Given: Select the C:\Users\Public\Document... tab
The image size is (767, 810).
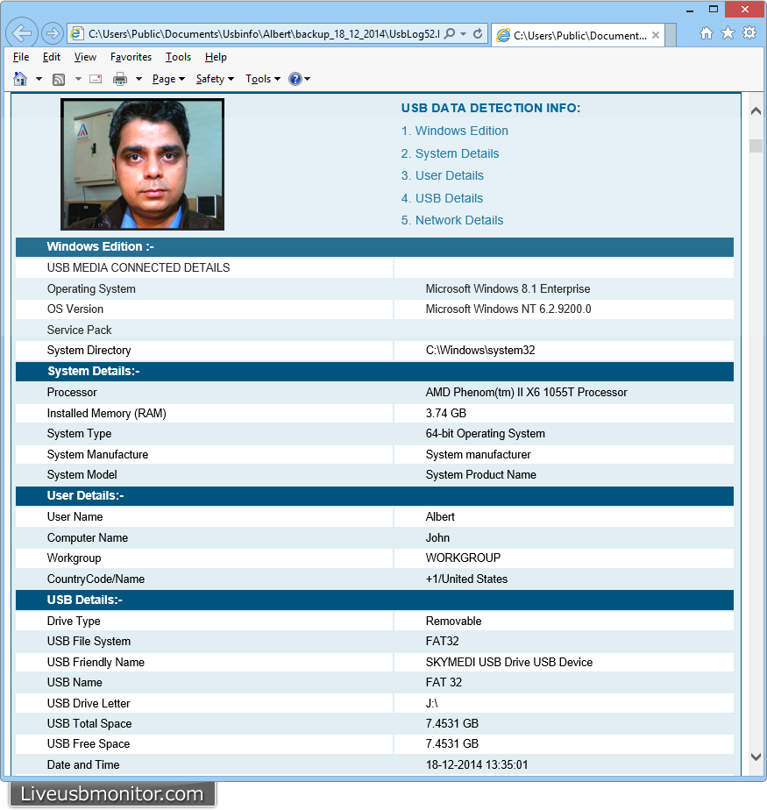Looking at the screenshot, I should 578,35.
